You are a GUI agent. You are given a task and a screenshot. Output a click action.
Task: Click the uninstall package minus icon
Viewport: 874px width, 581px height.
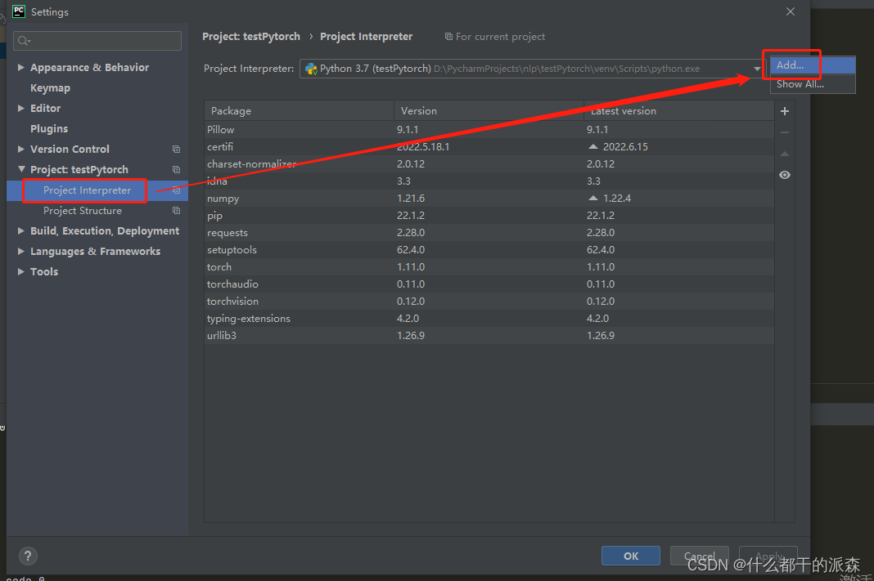[784, 132]
